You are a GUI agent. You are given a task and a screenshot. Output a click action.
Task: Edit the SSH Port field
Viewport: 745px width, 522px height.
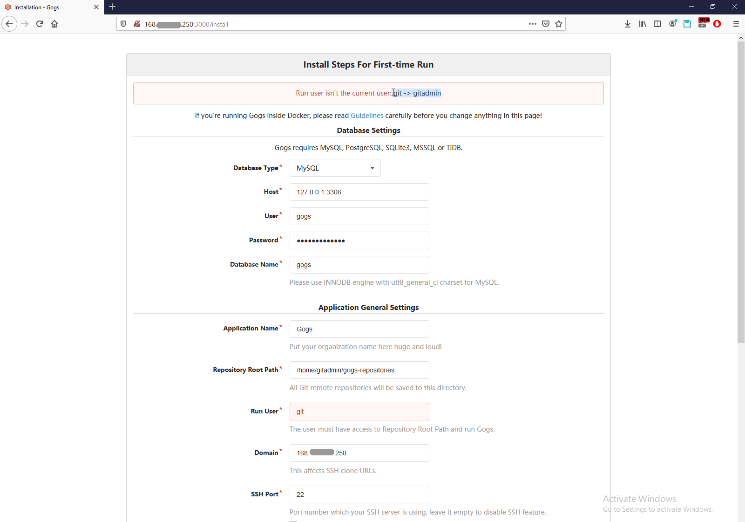tap(359, 495)
